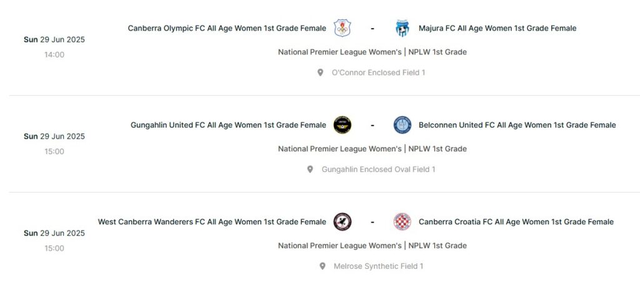Select the O'Connor Enclosed Field 1 venue

point(378,72)
